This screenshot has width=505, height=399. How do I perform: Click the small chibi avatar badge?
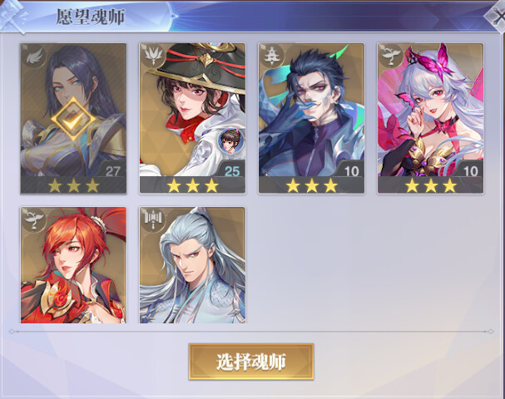click(x=230, y=140)
